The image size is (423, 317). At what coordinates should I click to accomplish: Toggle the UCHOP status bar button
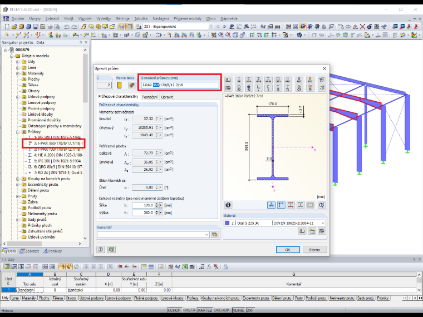click(174, 310)
